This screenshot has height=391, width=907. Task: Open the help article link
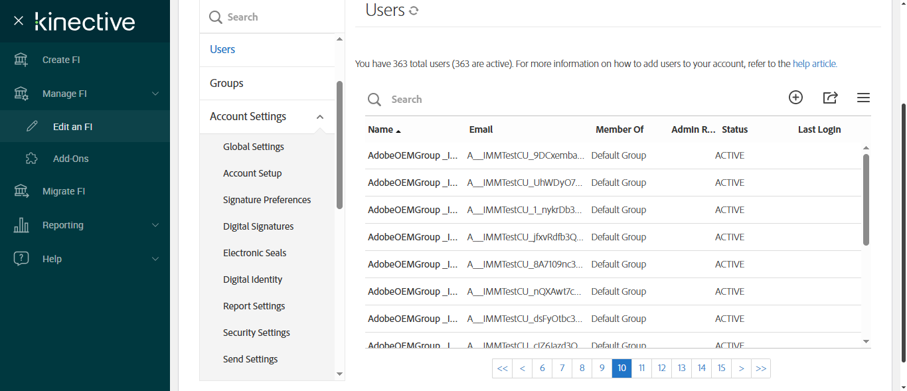814,64
